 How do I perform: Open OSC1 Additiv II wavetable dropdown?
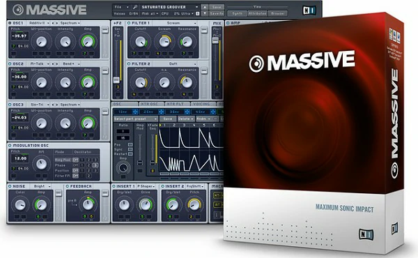point(39,23)
